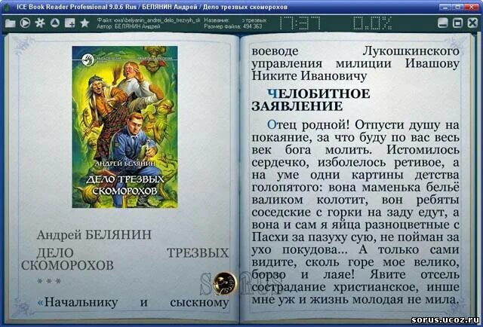Click the add-bookmark plus icon
Viewport: 483px width, 327px height.
point(70,23)
